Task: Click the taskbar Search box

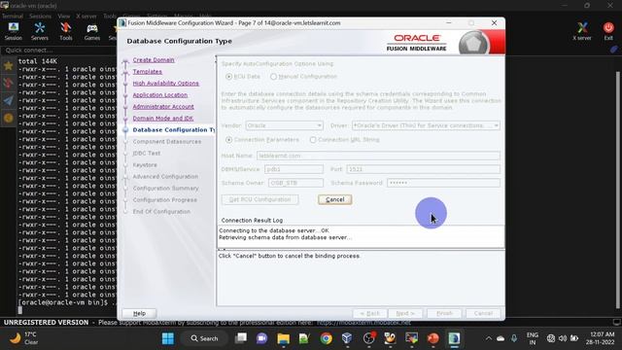Action: pos(204,338)
